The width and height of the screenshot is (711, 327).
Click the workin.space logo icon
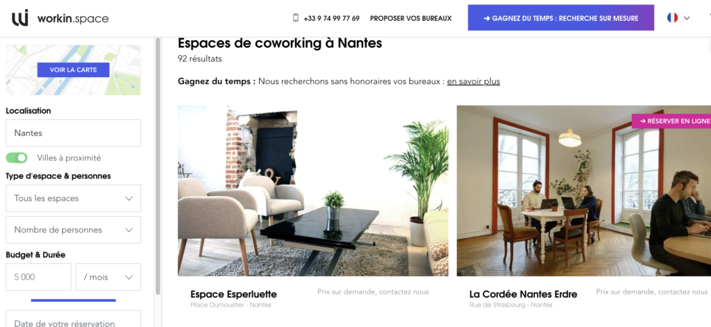pyautogui.click(x=20, y=18)
